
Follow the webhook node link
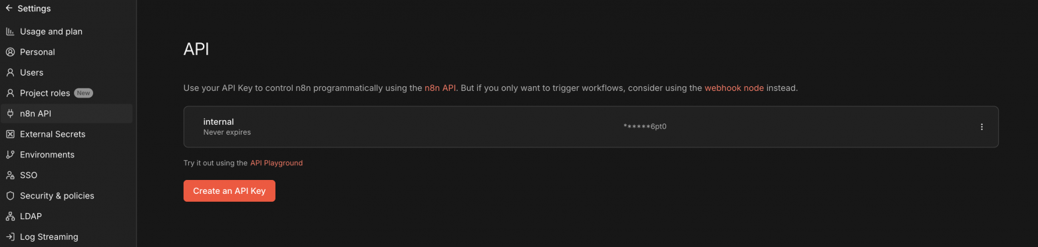coord(734,88)
